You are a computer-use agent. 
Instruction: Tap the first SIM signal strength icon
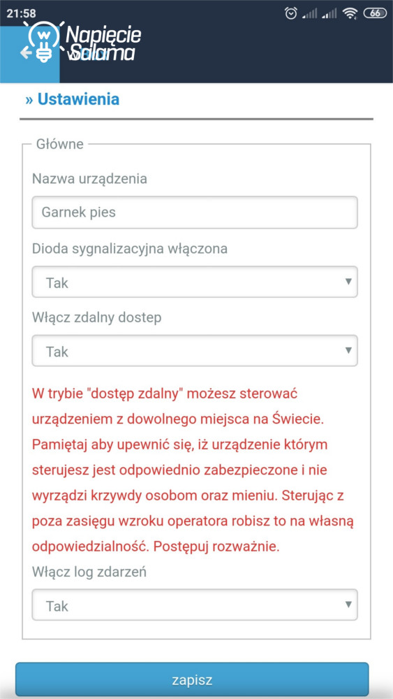[x=310, y=14]
